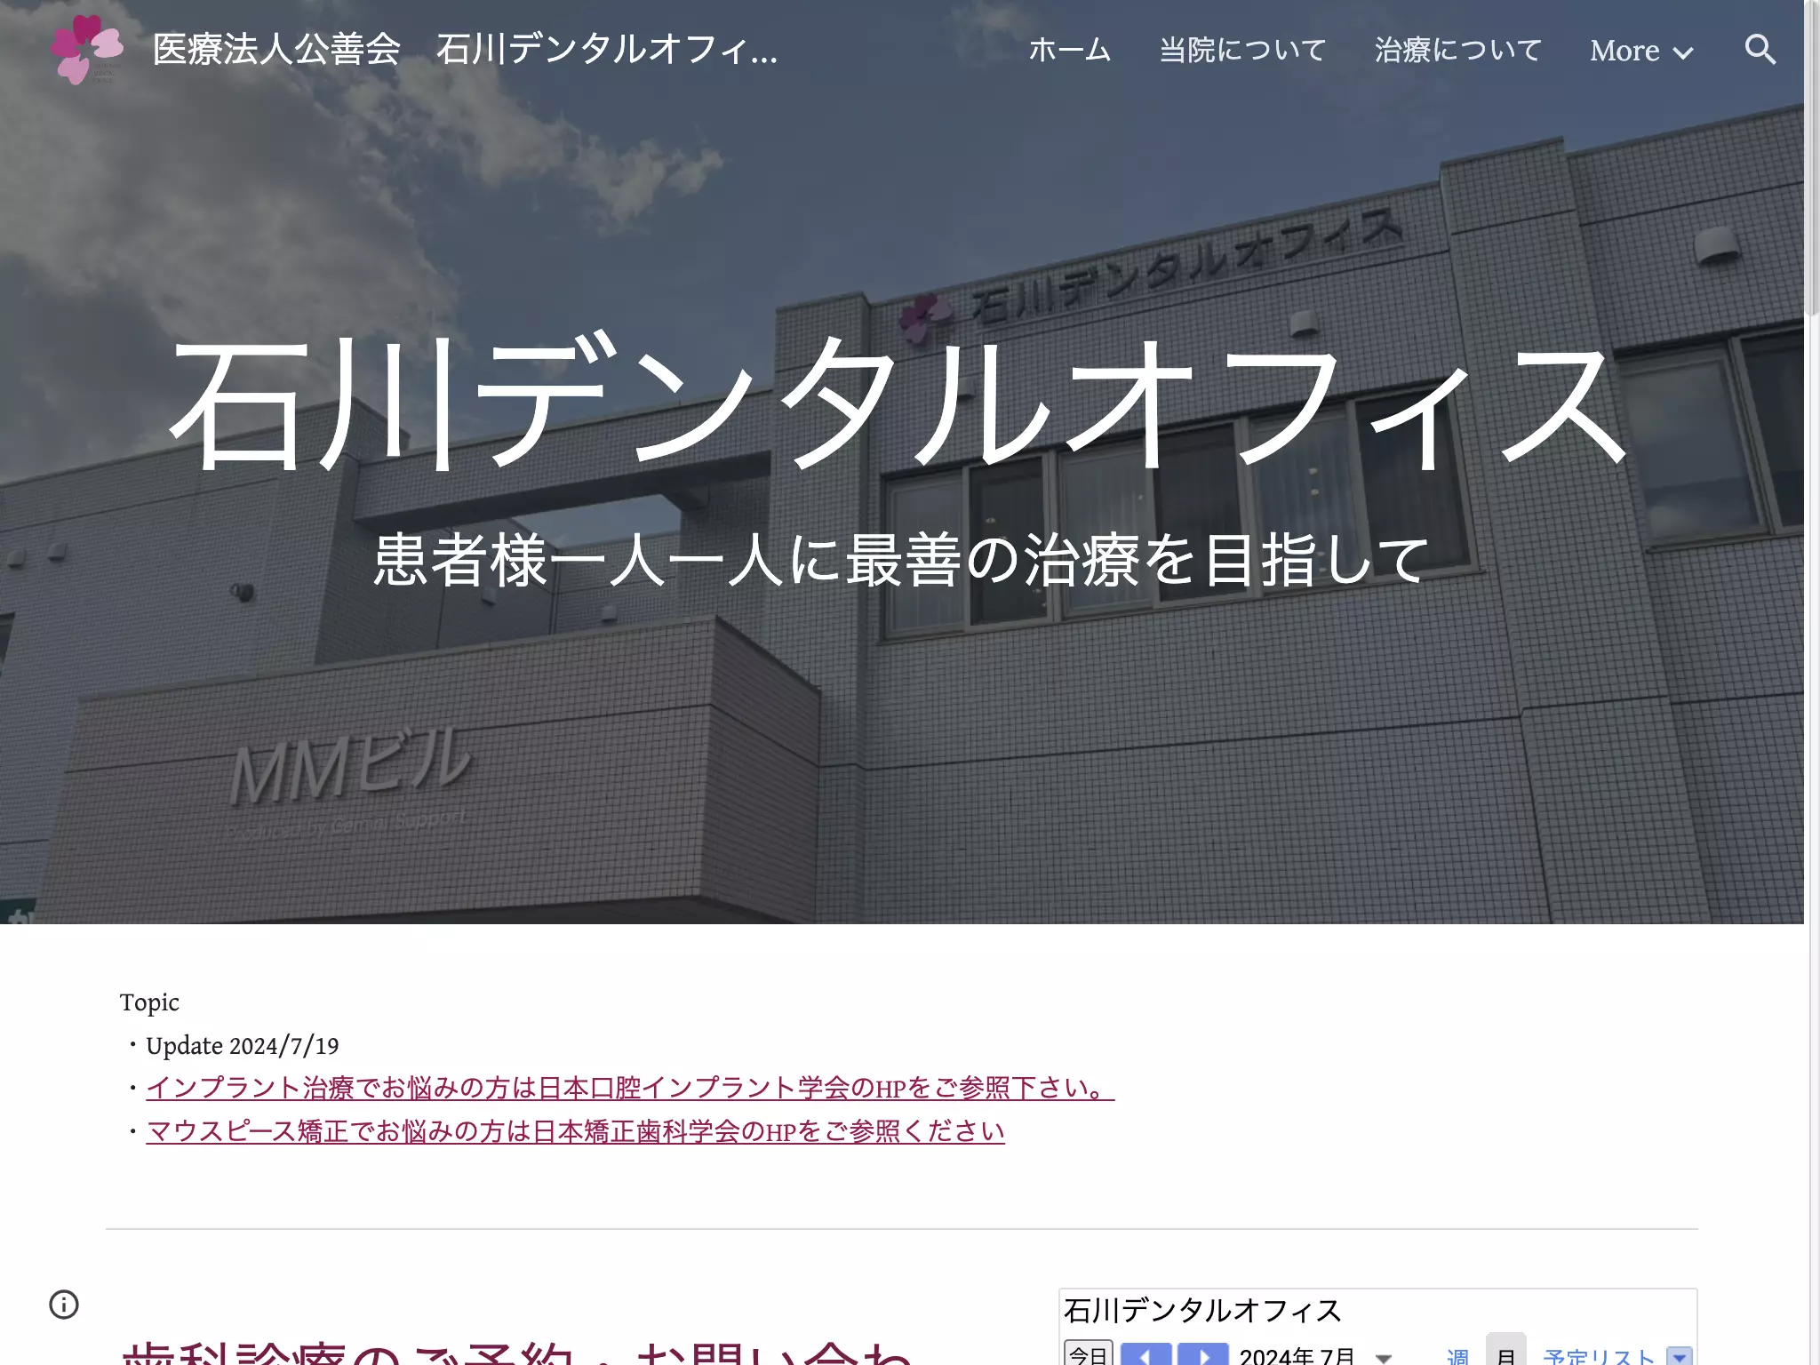The image size is (1820, 1365).
Task: Click the info icon at bottom left
Action: click(x=64, y=1305)
